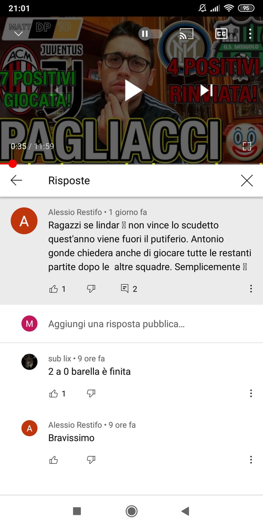Skip to next video
263x527 pixels.
pos(207,90)
